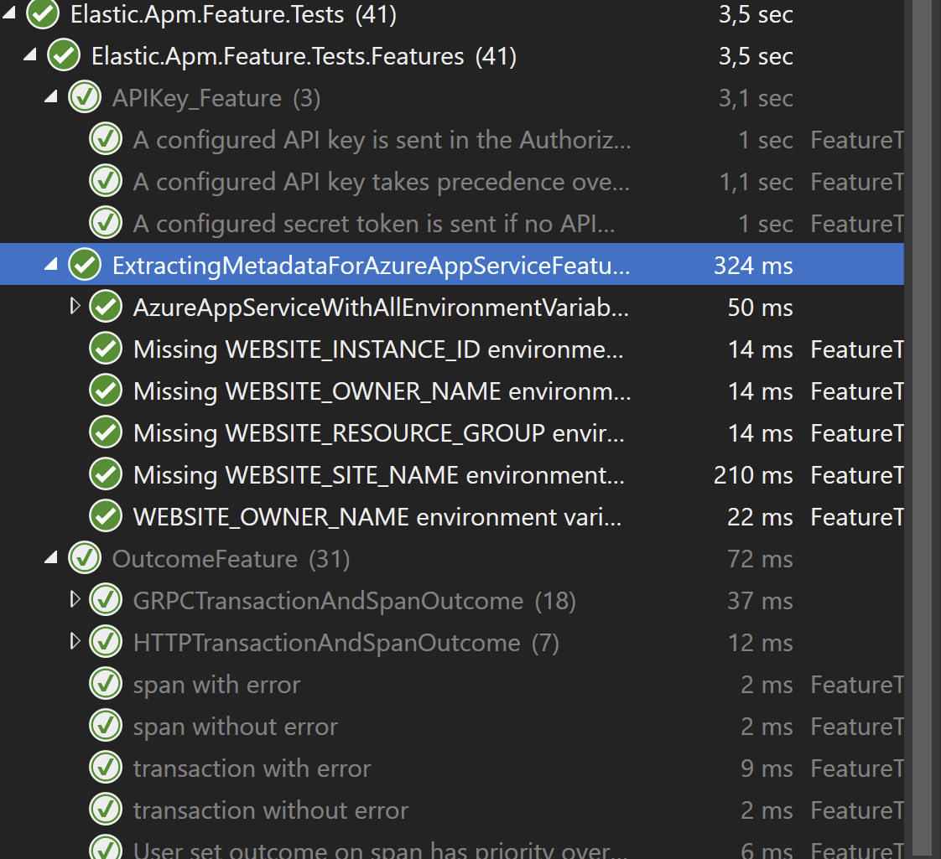Click passed icon beside 'configured secret token' test

point(106,223)
